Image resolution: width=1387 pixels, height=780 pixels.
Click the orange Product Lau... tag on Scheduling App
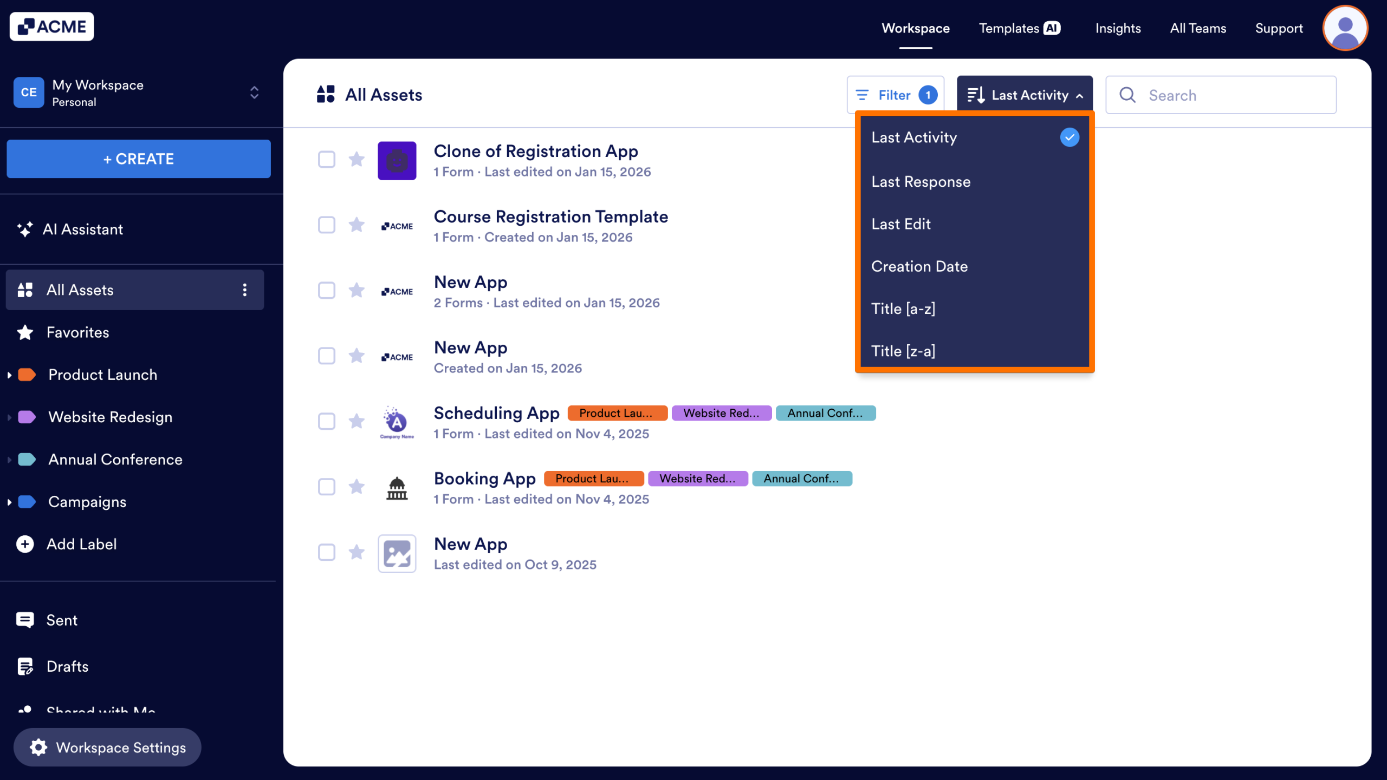point(617,414)
